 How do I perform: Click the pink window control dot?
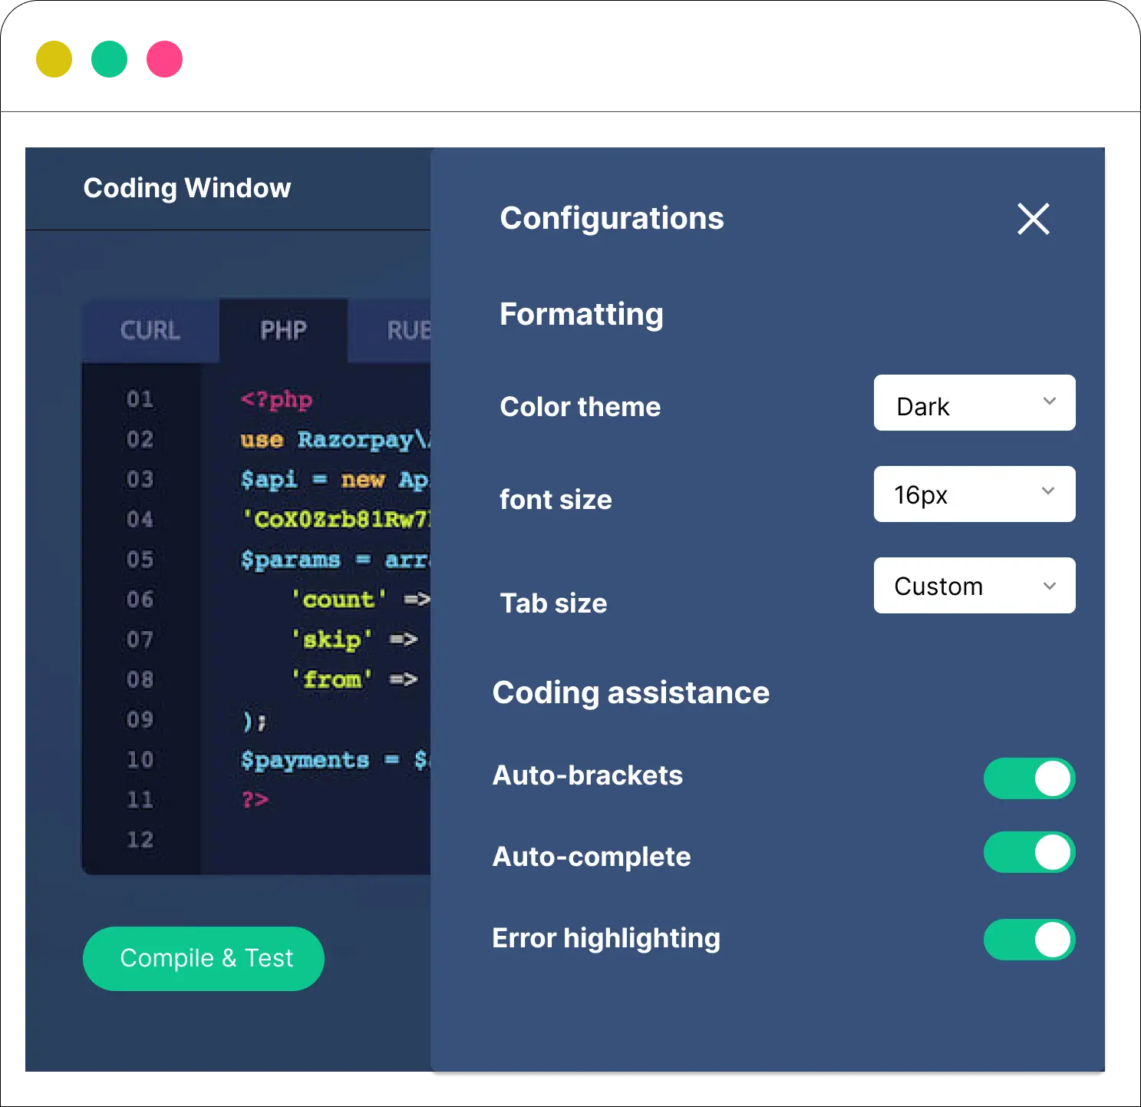coord(164,59)
